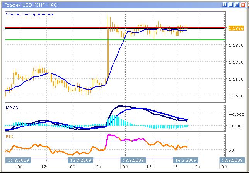Select the green horizontal level line
Viewport: 249px width, 173px height.
click(x=58, y=40)
